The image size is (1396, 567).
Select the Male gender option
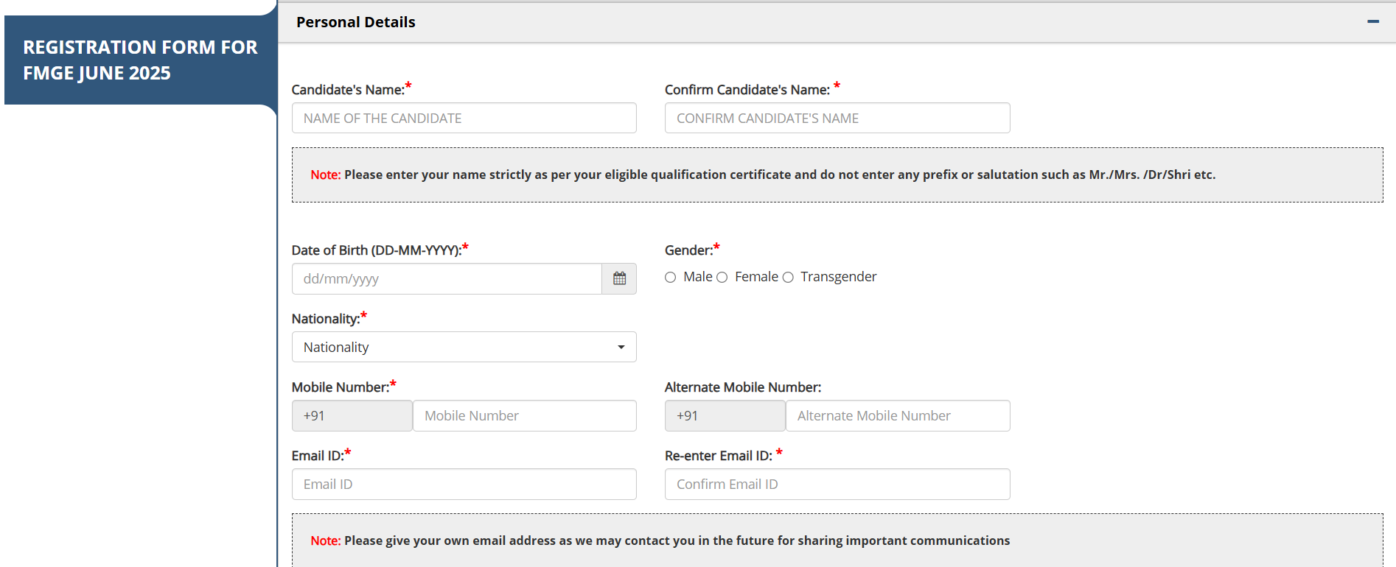click(670, 278)
